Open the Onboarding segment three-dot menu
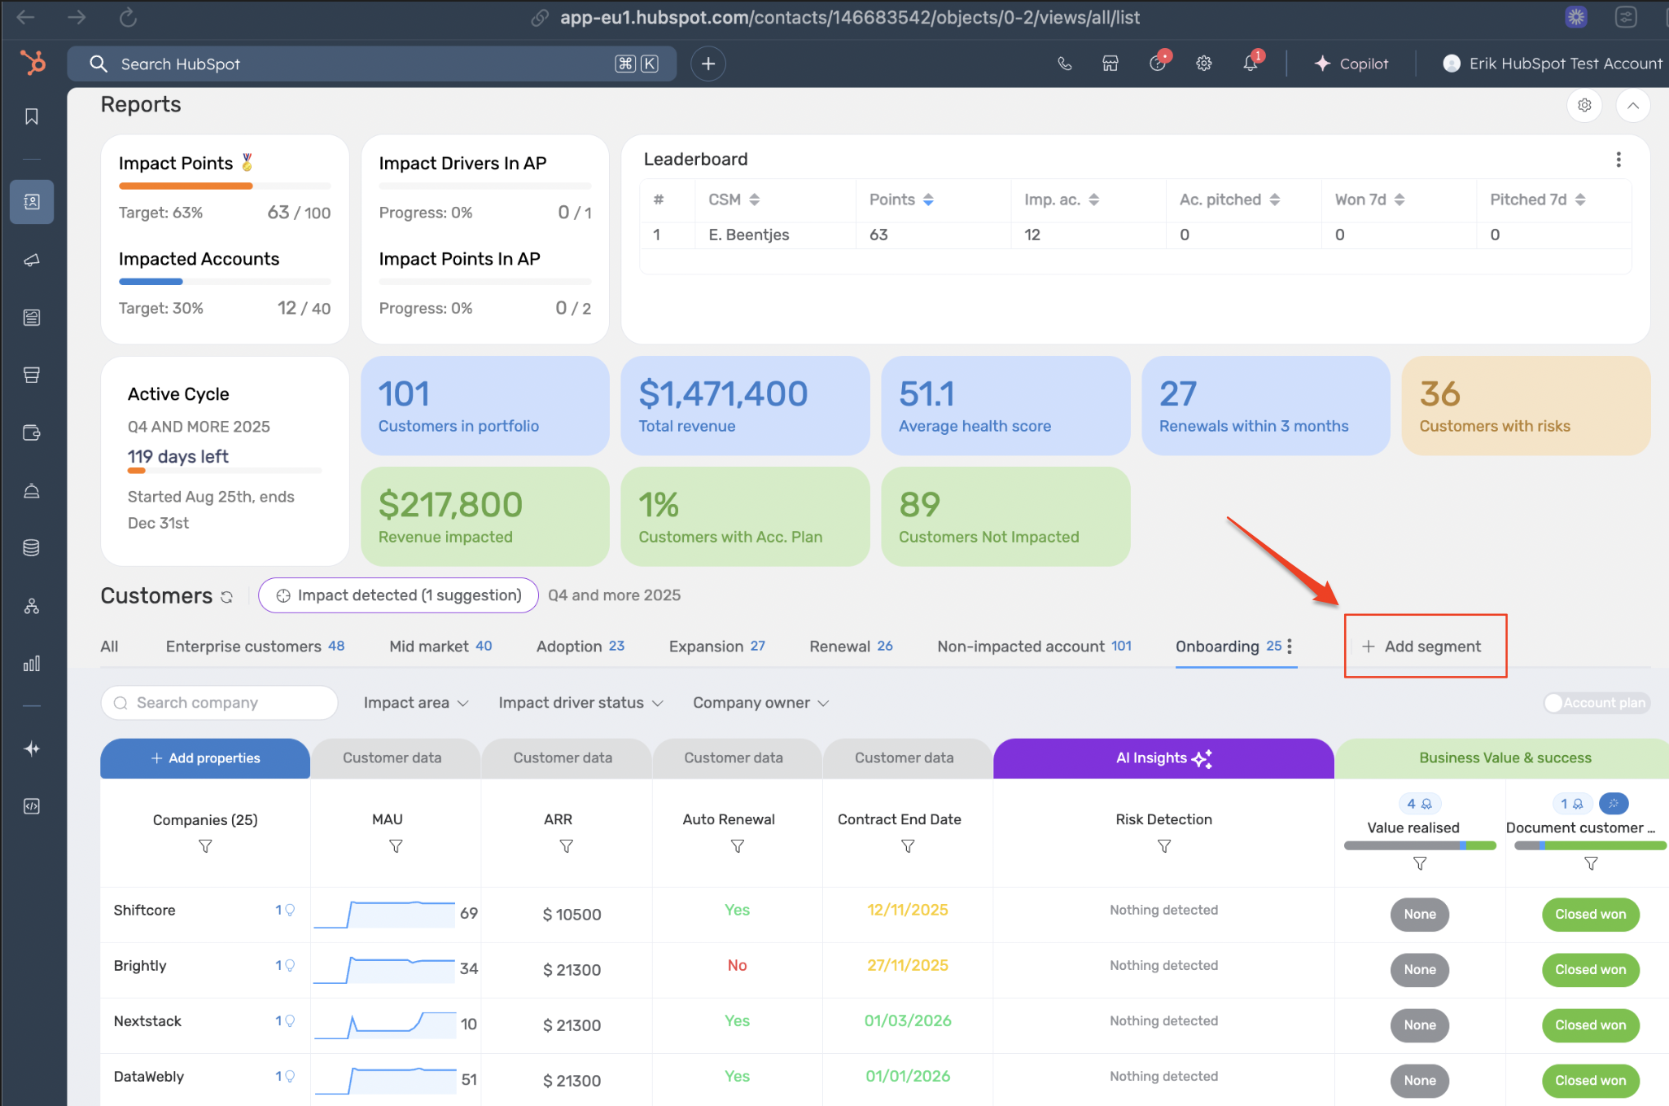1669x1106 pixels. coord(1290,646)
